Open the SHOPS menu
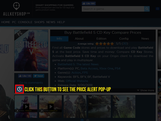This screenshot has width=161, height=121. [x=39, y=22]
